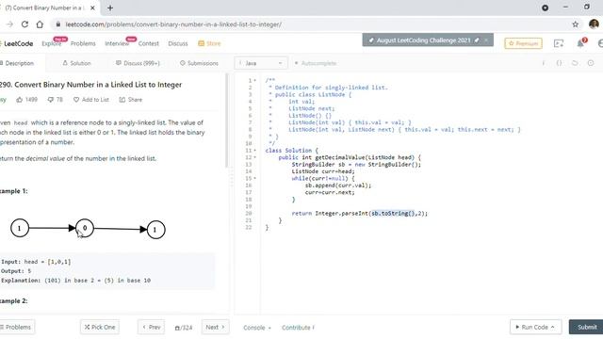Click the return Integer.parseInt line in the editor

(x=360, y=214)
